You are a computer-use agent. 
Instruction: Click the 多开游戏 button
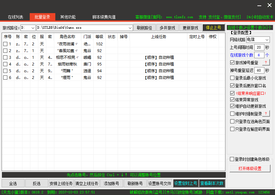click(x=168, y=28)
